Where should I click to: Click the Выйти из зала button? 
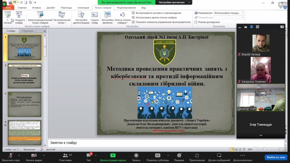(276, 157)
